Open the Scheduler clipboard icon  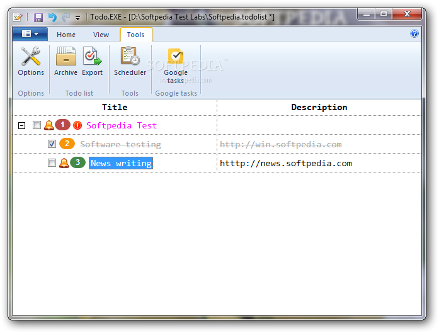(x=130, y=55)
